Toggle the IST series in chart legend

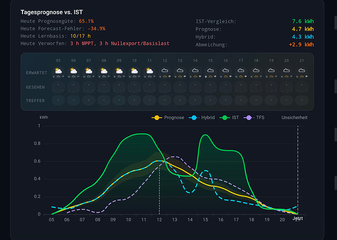coord(229,118)
